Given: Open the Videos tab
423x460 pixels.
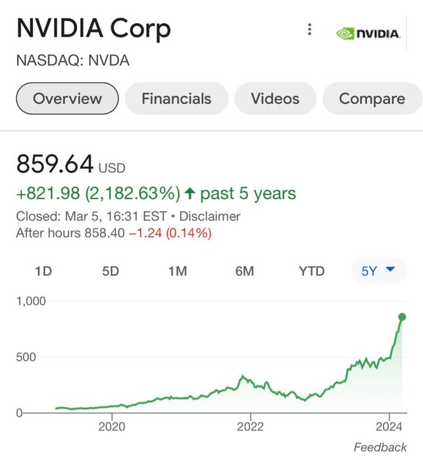Looking at the screenshot, I should click(275, 99).
